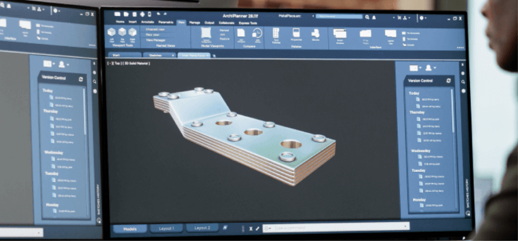This screenshot has height=241, width=518.
Task: Refresh Version Control in the left window
Action: tap(81, 79)
